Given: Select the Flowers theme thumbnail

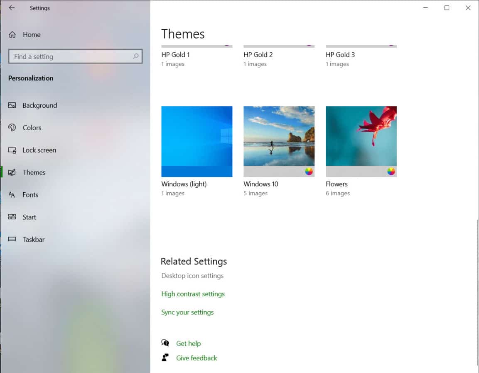Looking at the screenshot, I should point(361,141).
